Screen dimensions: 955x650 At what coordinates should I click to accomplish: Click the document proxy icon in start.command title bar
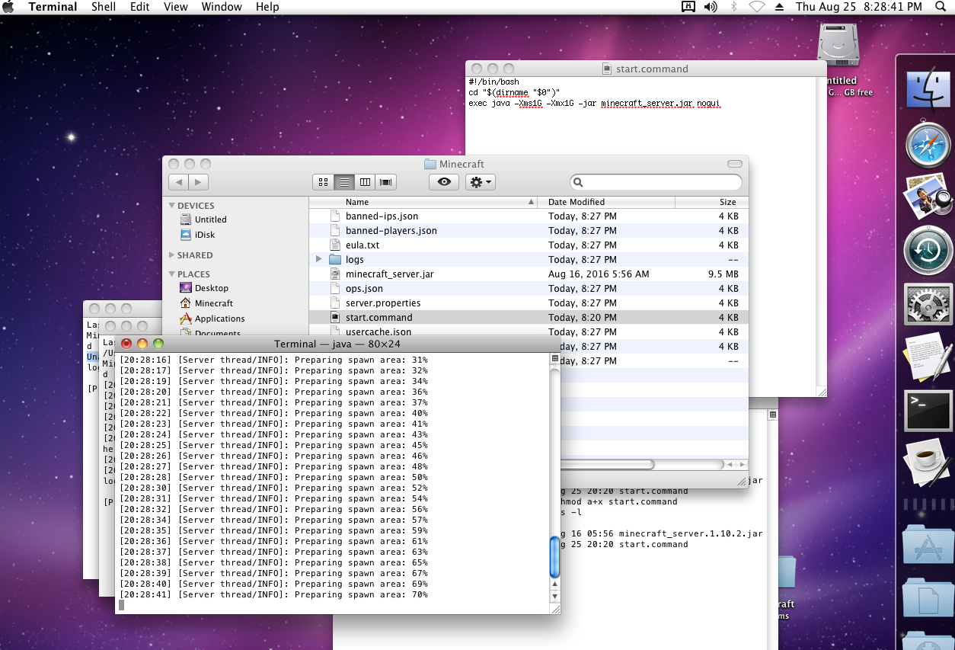(607, 69)
